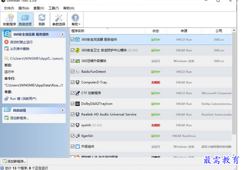242x170 pixels.
Task: Toggle the tigerkin checkbox
Action: (73, 136)
